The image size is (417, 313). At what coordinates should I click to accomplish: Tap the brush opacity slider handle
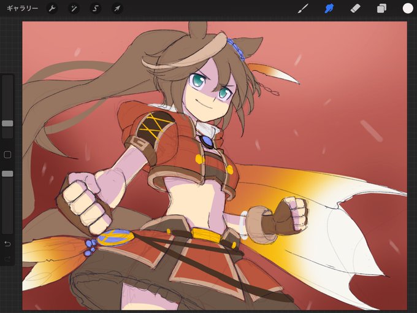coord(7,174)
